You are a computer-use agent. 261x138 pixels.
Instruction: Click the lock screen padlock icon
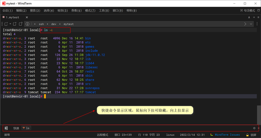(x=247, y=135)
